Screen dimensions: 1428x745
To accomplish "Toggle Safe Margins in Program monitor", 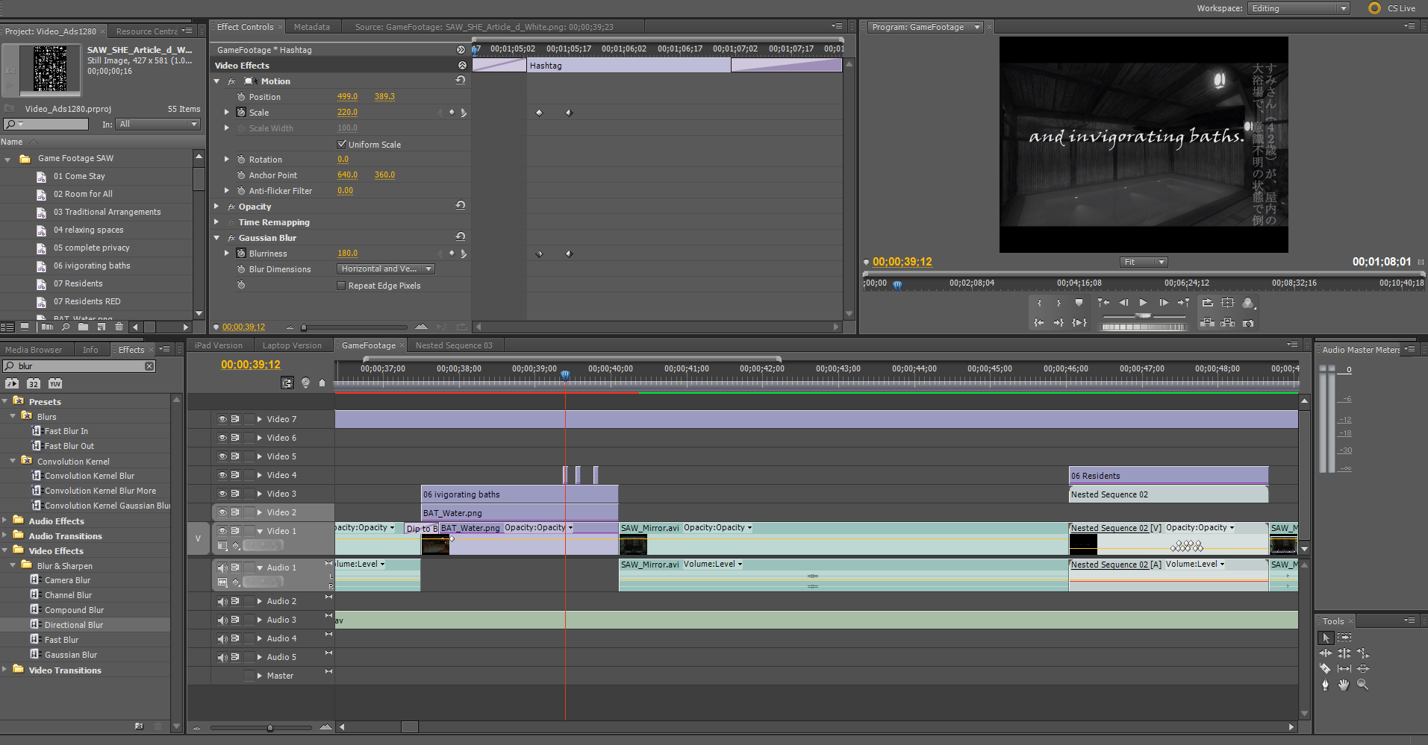I will (x=1228, y=303).
